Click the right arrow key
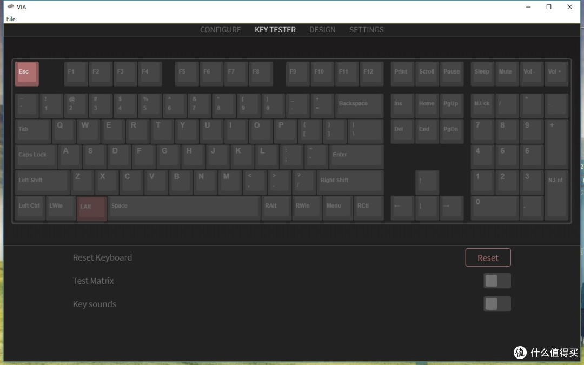Image resolution: width=584 pixels, height=365 pixels. point(452,208)
